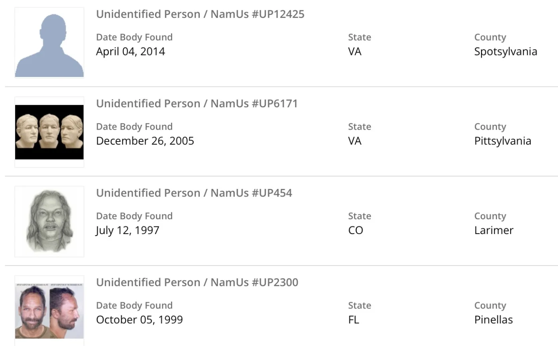This screenshot has width=558, height=346.
Task: Select the Unidentified Person NamUs #UP454 title
Action: pos(194,193)
